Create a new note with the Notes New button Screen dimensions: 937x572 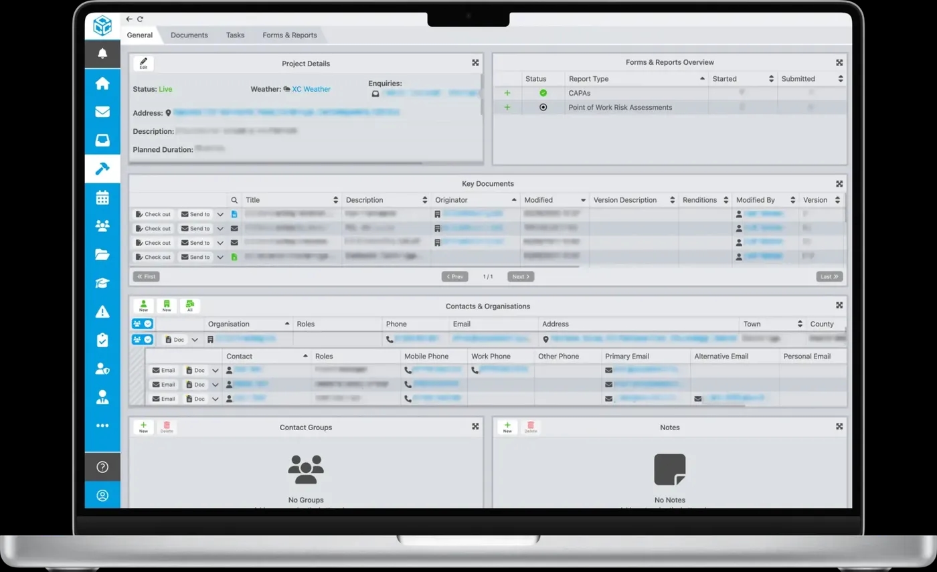[507, 427]
